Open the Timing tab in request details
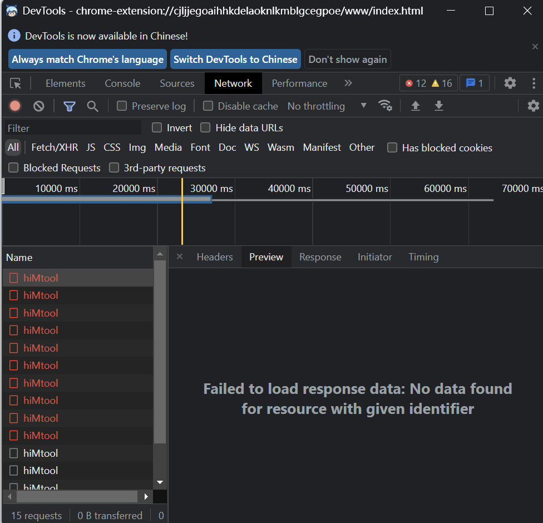Screen dimensions: 543x523 [423, 257]
